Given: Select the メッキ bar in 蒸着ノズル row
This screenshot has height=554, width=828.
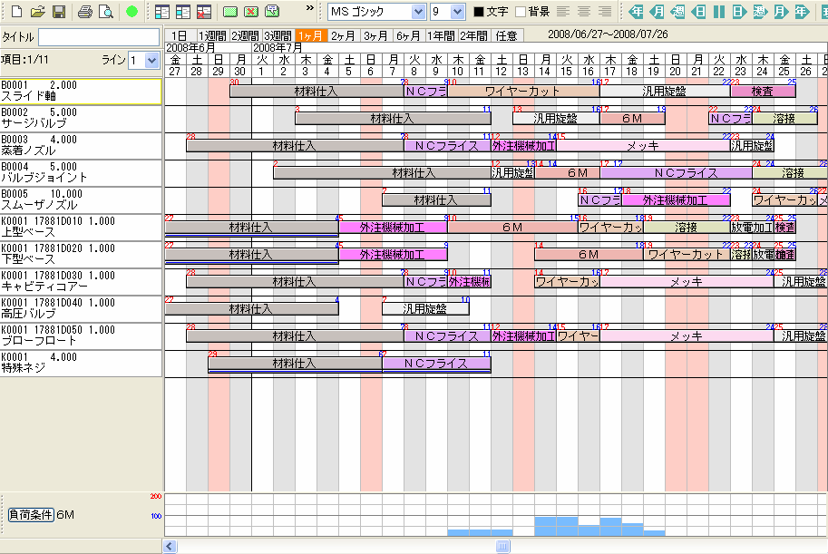Looking at the screenshot, I should [643, 146].
